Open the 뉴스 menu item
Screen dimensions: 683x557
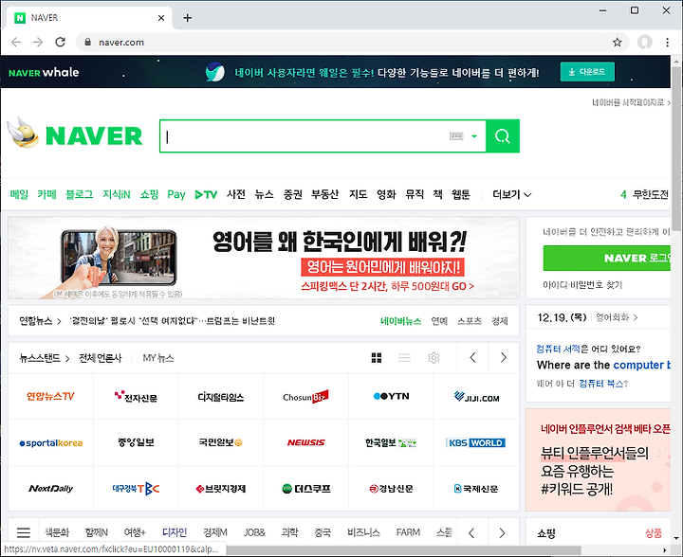(264, 194)
